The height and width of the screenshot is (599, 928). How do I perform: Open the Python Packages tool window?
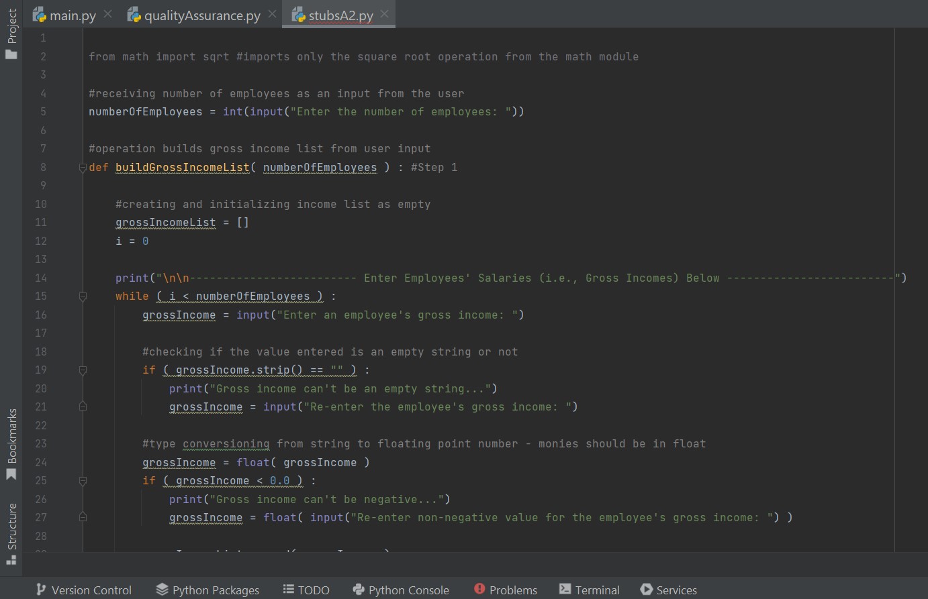point(207,590)
